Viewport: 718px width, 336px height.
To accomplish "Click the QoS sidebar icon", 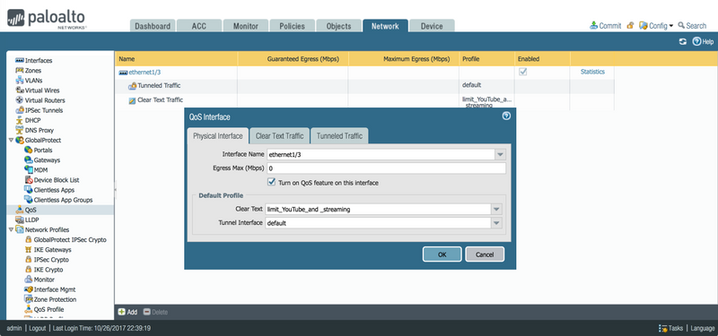I will click(x=20, y=210).
